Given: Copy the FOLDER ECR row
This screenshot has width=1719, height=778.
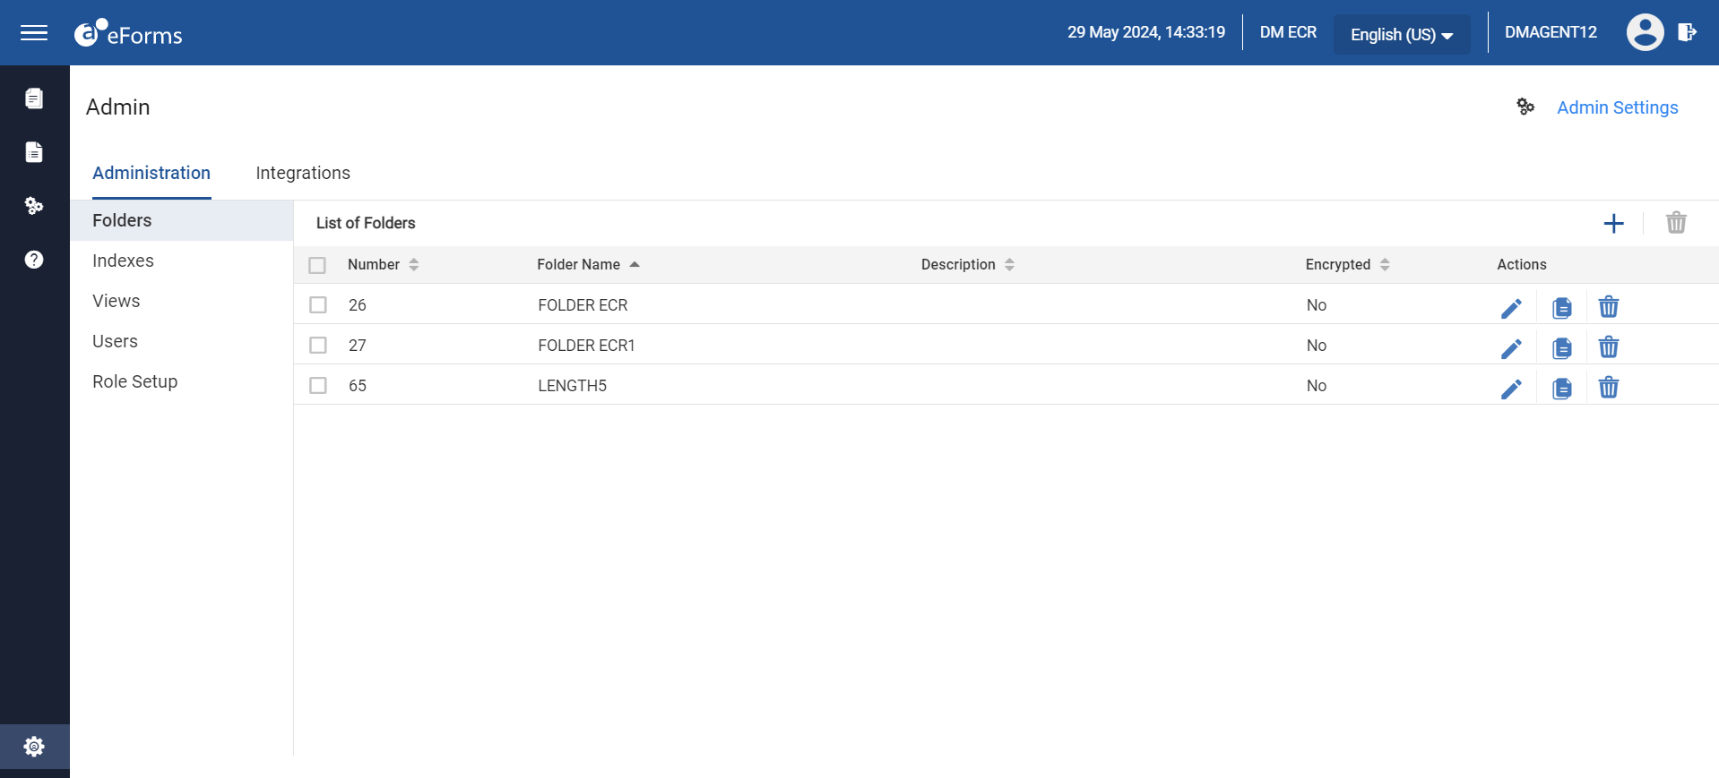Looking at the screenshot, I should coord(1561,308).
